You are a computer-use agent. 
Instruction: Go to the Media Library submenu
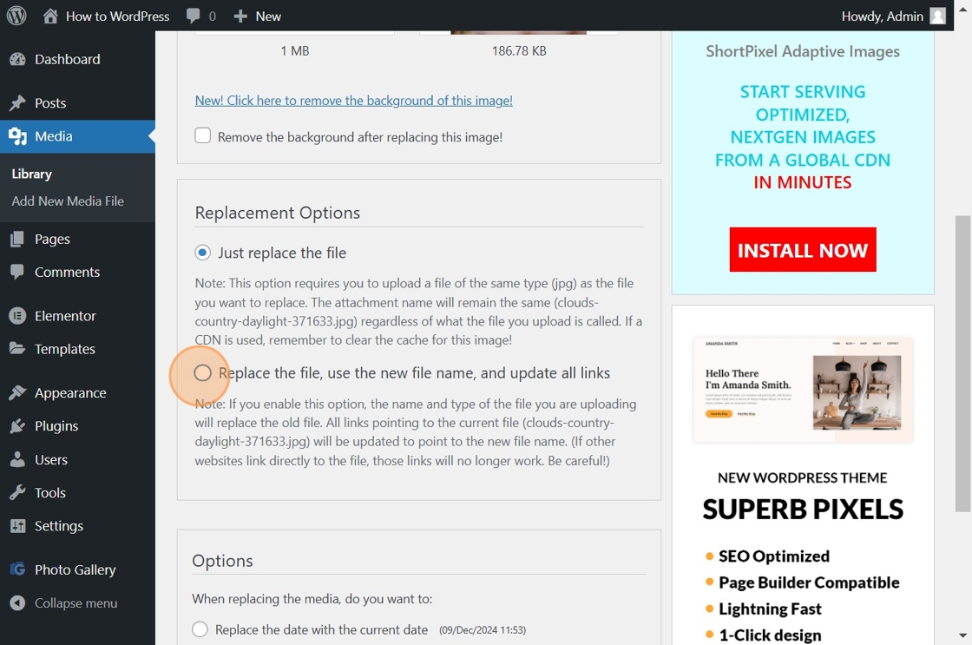coord(31,174)
